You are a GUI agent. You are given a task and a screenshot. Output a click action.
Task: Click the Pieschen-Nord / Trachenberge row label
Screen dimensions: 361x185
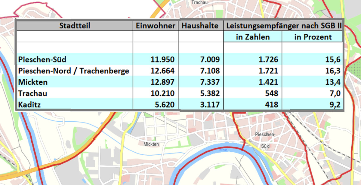tap(74, 71)
